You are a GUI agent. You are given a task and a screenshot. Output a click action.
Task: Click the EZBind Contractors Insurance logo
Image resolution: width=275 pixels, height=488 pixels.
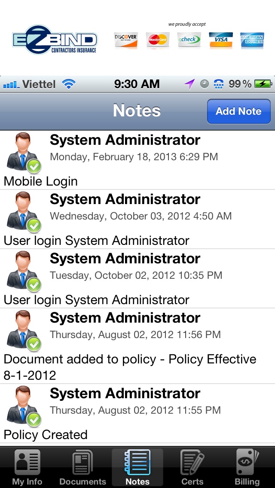(55, 40)
